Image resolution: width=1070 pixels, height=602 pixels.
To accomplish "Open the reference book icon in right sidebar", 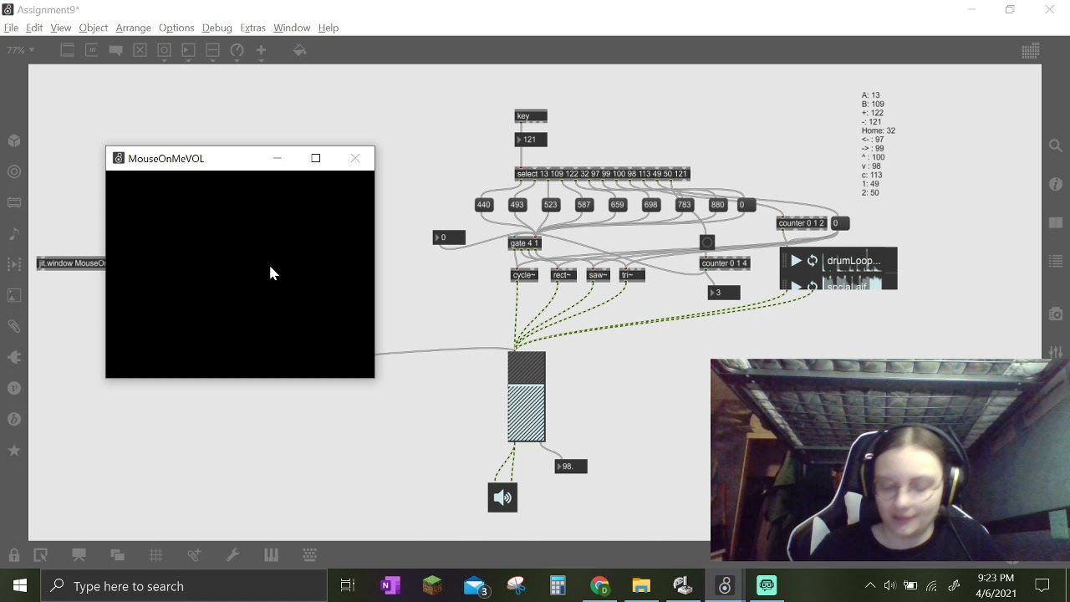I will click(1056, 222).
